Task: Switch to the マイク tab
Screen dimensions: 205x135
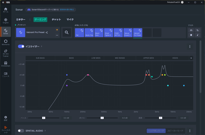Action: (x=70, y=19)
